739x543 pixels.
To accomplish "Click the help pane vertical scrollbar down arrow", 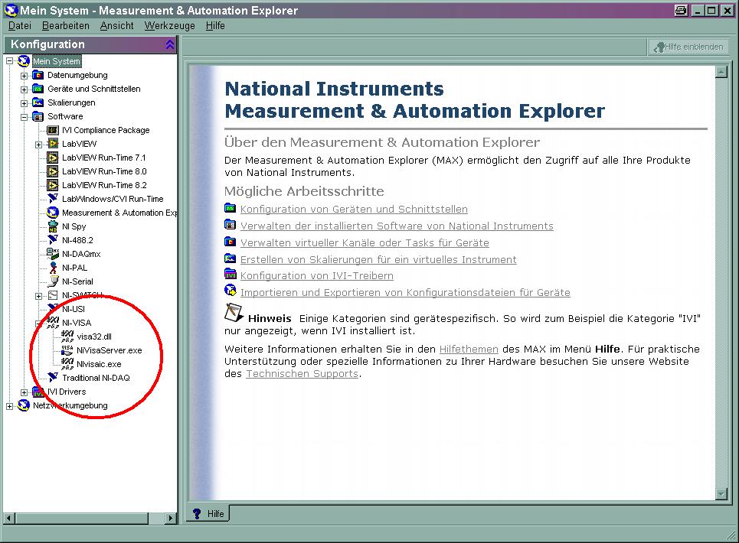I will 721,493.
